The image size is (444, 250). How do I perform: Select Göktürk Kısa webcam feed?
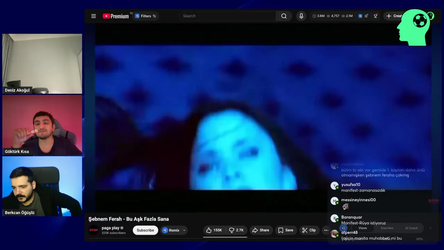[42, 125]
